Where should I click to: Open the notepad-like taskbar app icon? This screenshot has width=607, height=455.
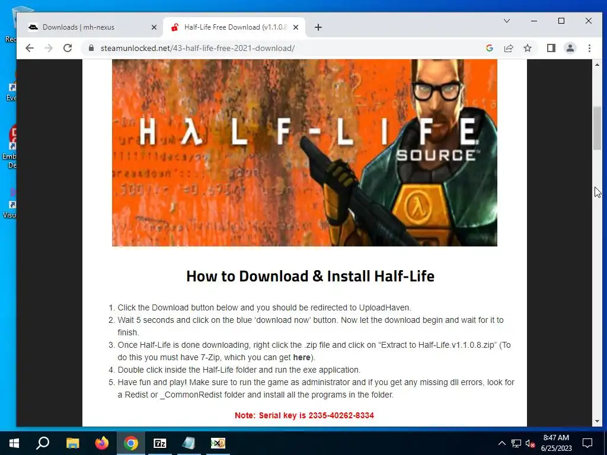click(189, 443)
